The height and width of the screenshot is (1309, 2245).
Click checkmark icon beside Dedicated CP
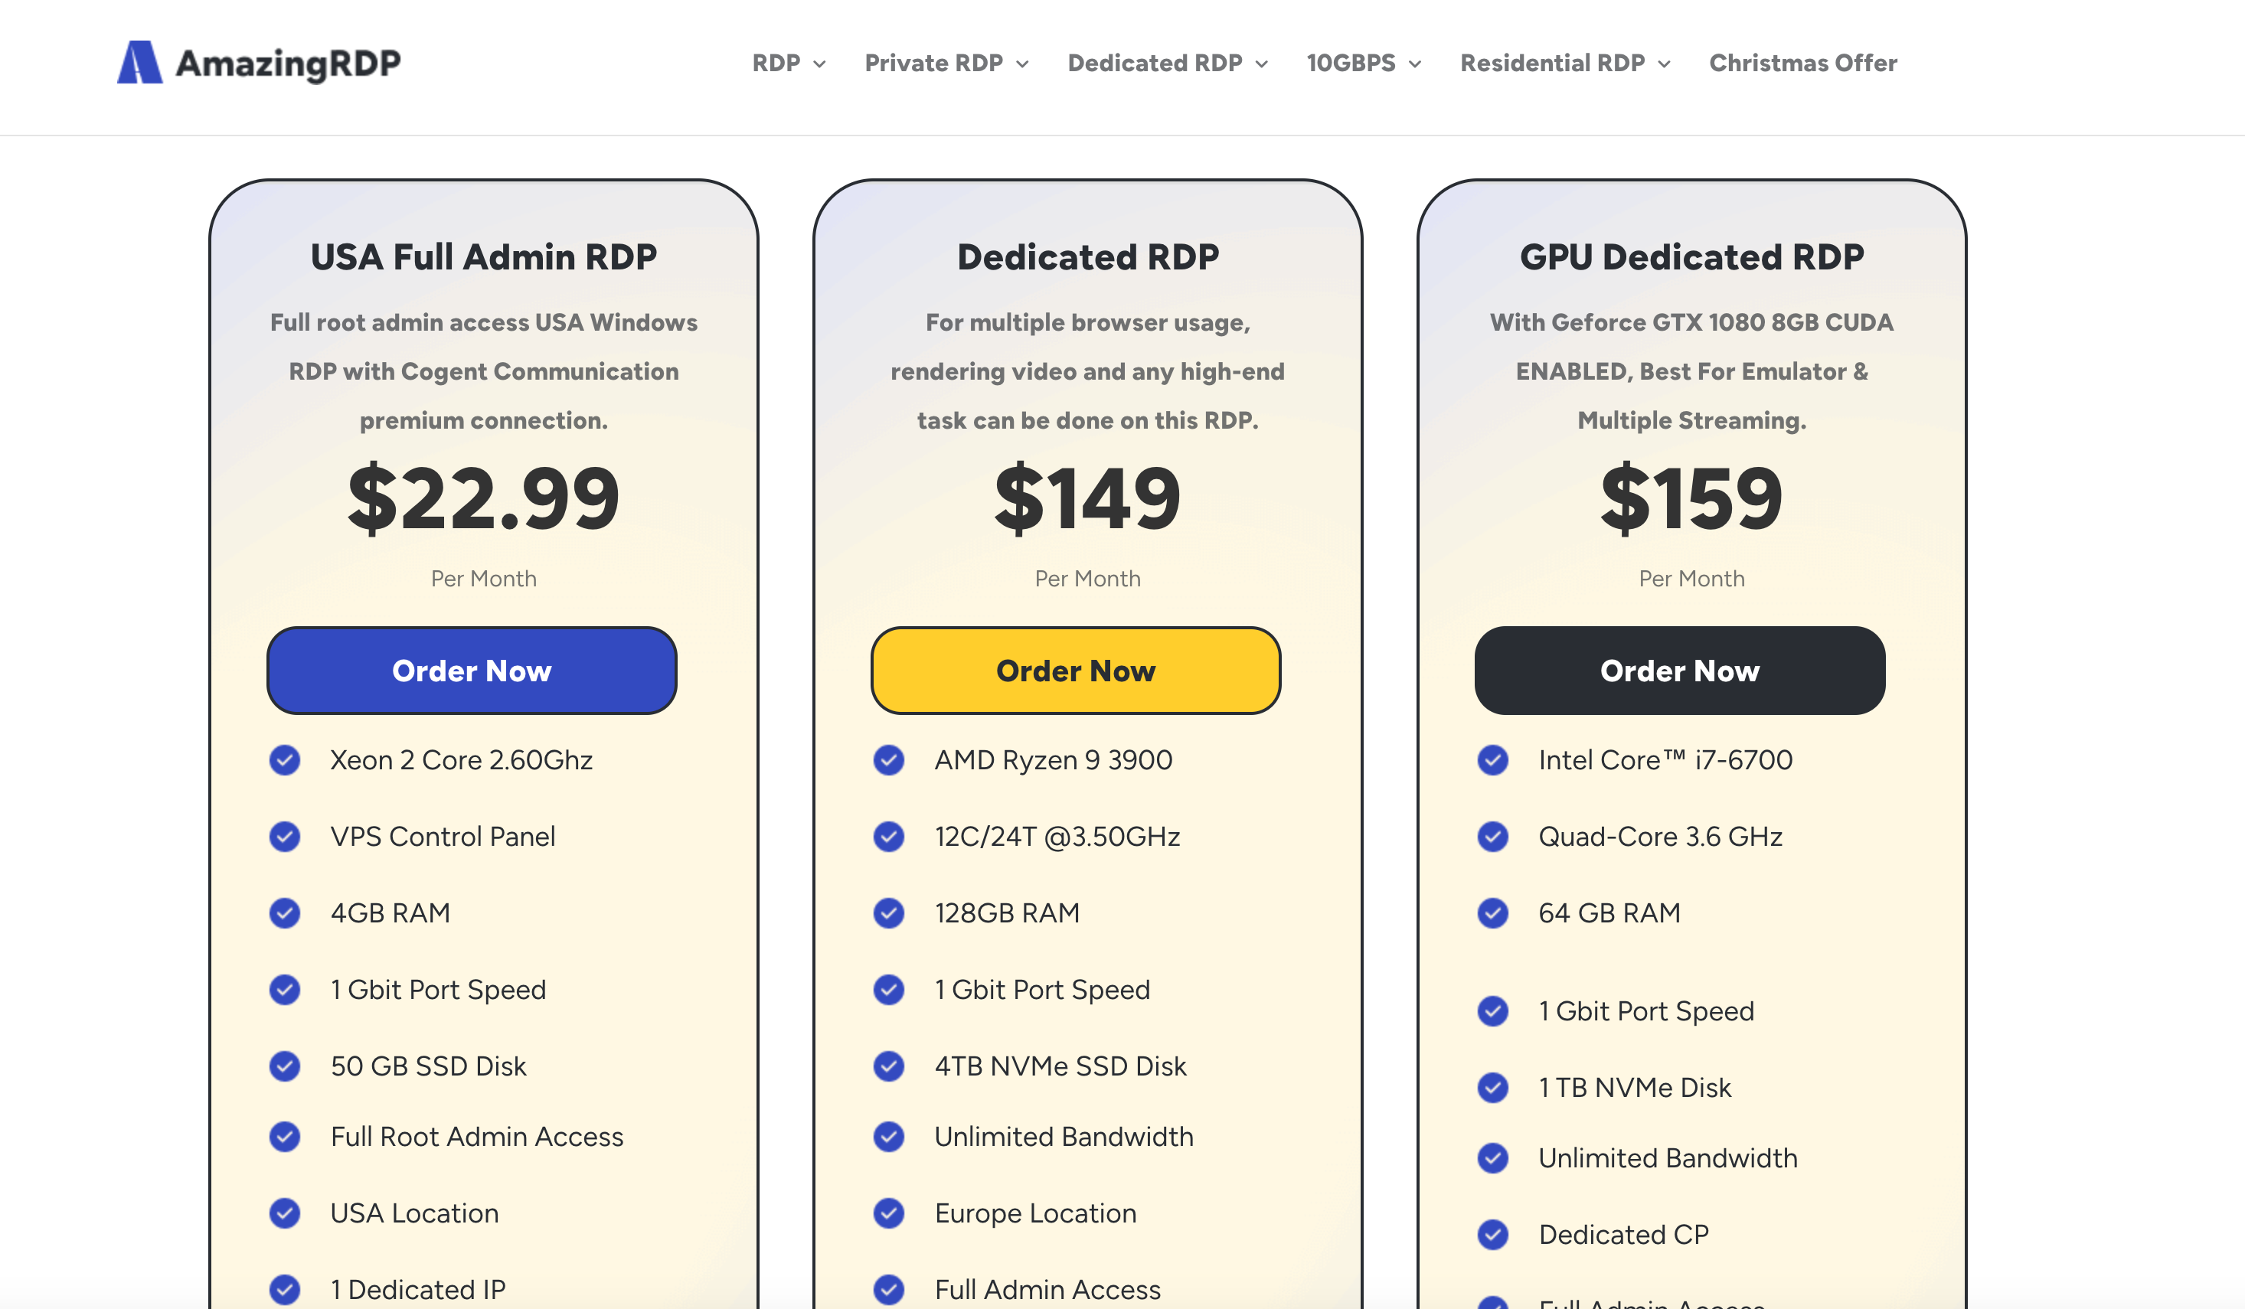[1493, 1235]
